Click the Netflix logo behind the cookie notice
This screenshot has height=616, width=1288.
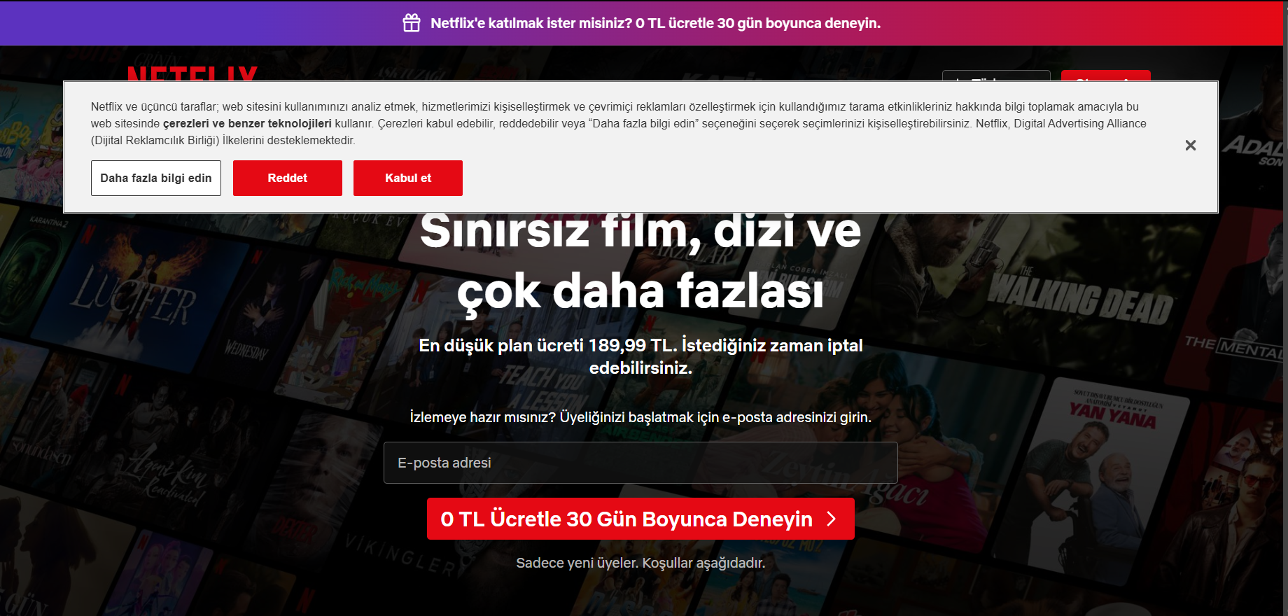click(192, 73)
